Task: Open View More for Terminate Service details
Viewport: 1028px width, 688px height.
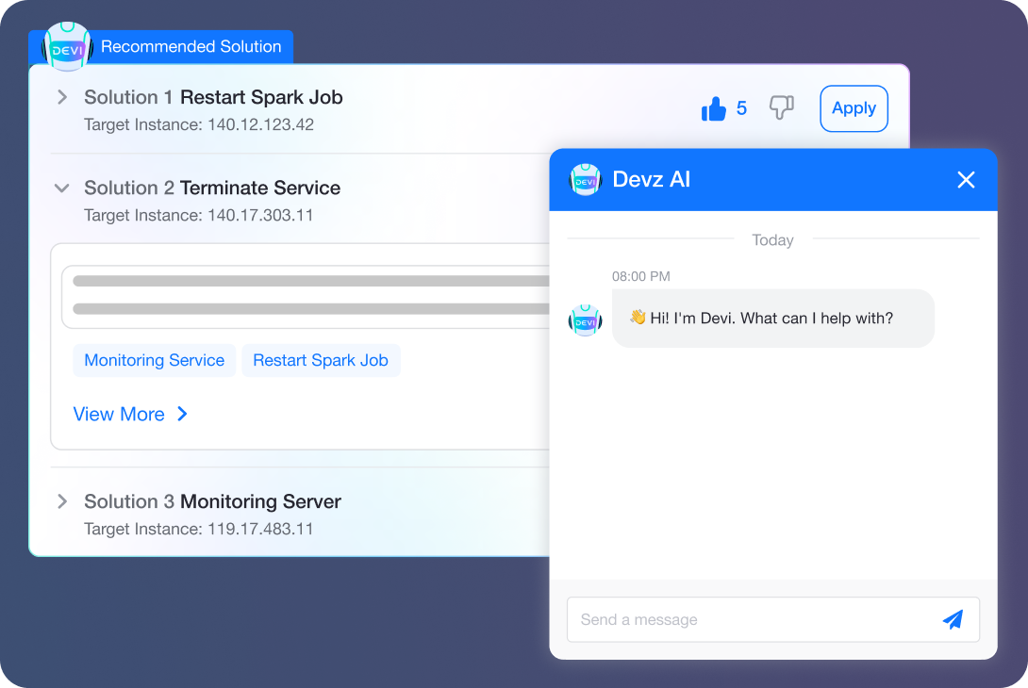Action: [119, 415]
